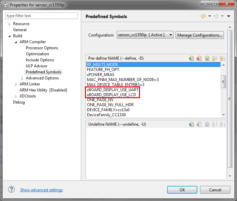
Task: Delete selected pre-define symbol
Action: (x=199, y=58)
